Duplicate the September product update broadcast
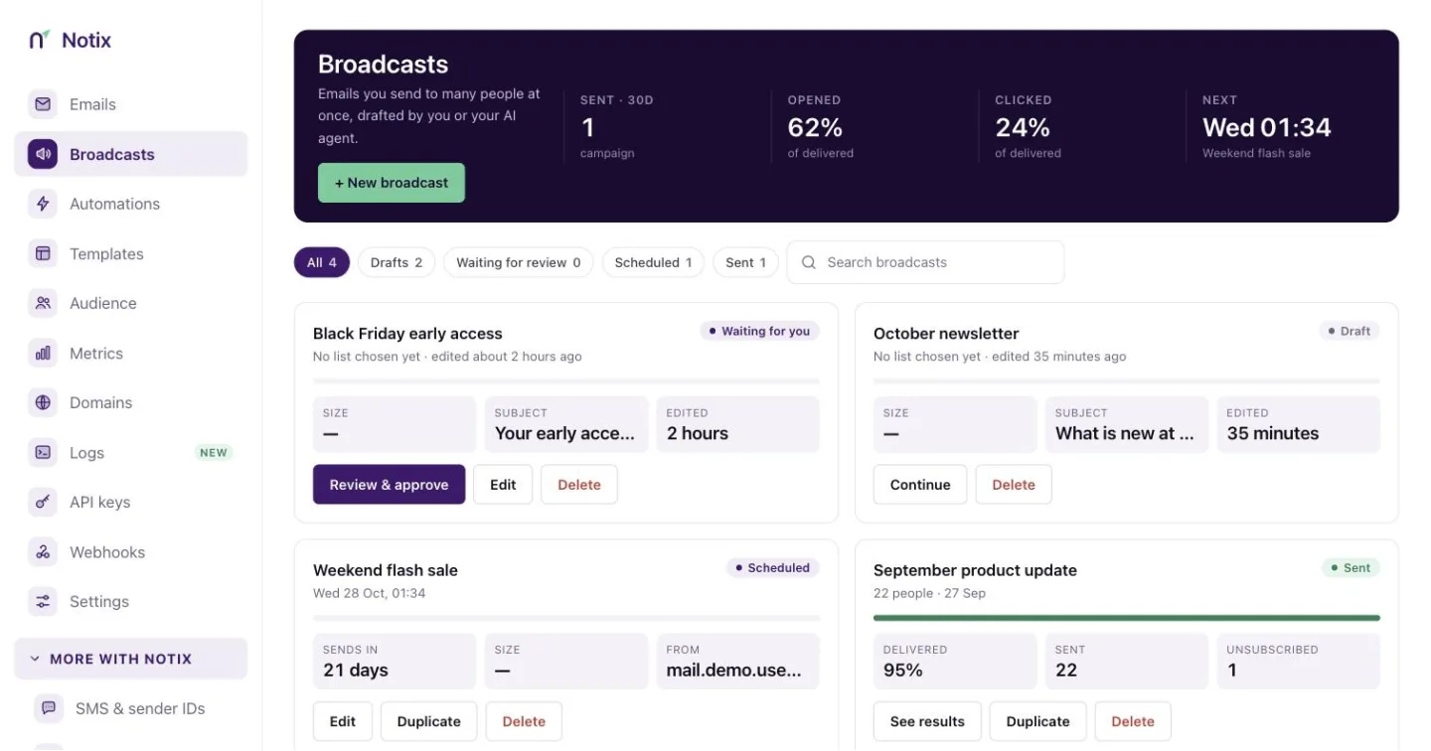 [1038, 721]
